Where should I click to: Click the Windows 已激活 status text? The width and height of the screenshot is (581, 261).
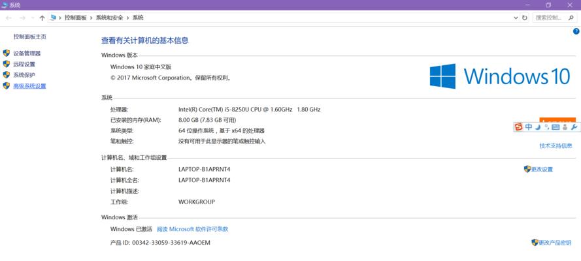[131, 229]
